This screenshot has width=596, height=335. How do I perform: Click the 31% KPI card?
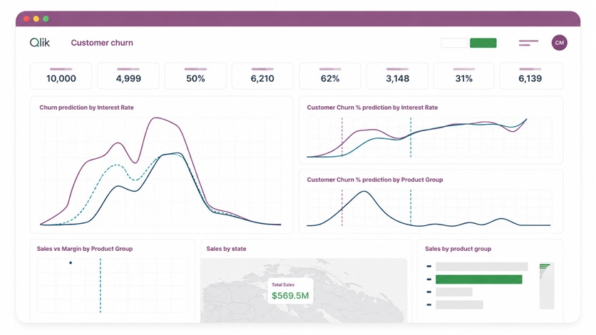(463, 76)
